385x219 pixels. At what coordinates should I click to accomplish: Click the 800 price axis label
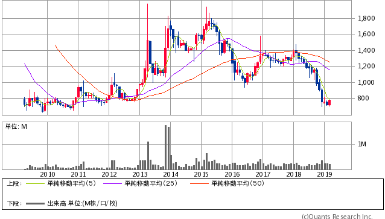pos(363,99)
